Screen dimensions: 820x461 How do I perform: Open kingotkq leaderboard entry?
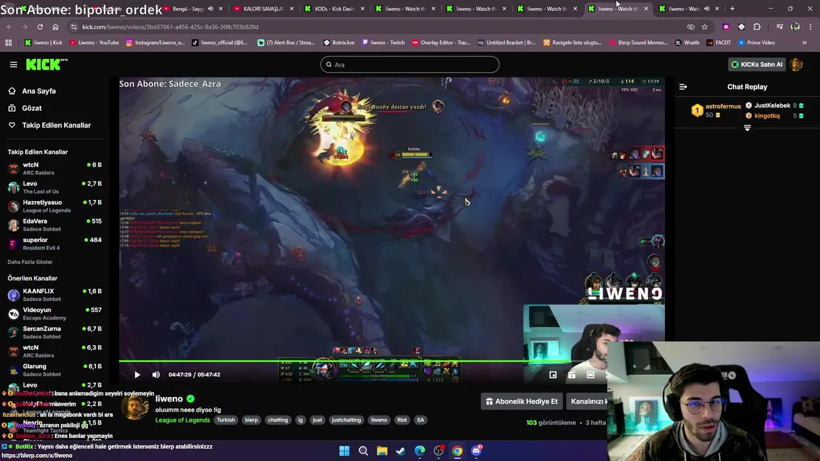pyautogui.click(x=775, y=116)
